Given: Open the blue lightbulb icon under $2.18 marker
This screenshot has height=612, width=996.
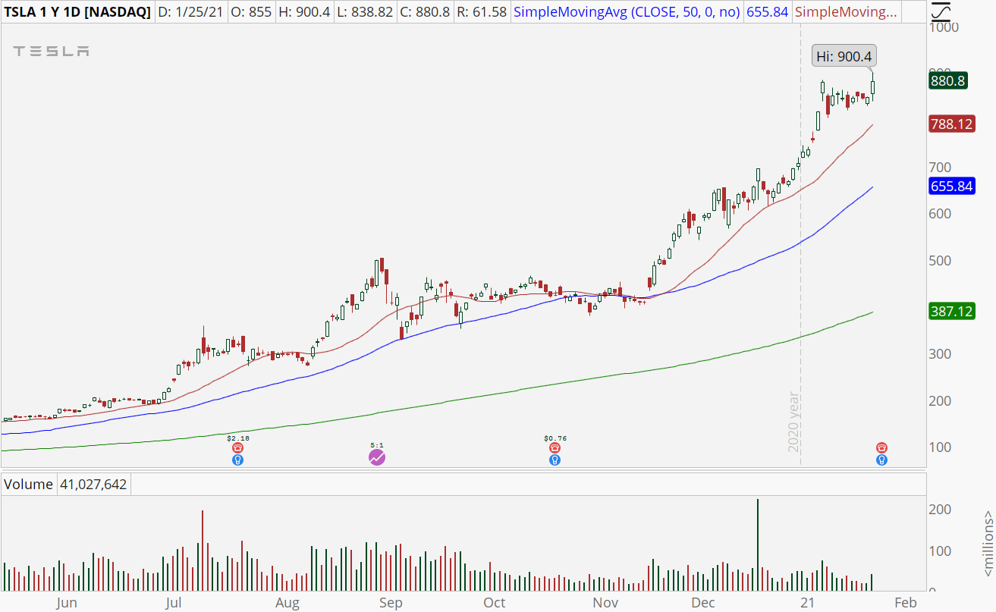Looking at the screenshot, I should coord(237,460).
